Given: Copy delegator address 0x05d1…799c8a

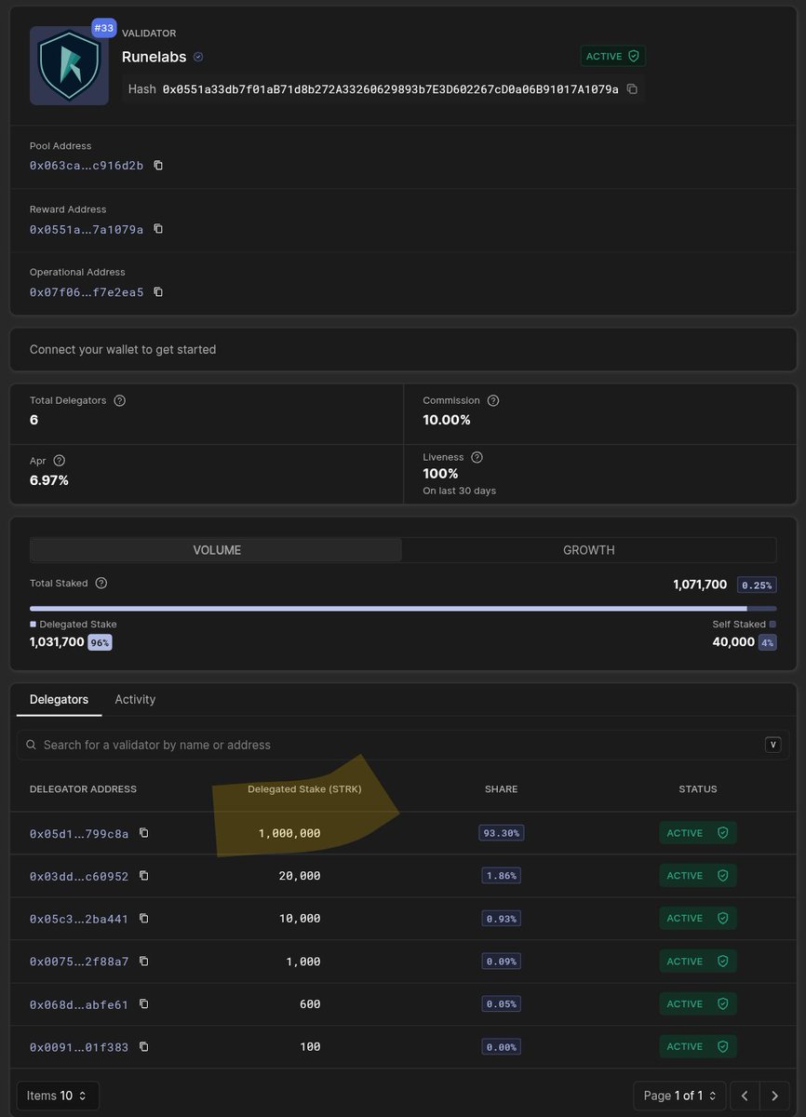Looking at the screenshot, I should (144, 833).
